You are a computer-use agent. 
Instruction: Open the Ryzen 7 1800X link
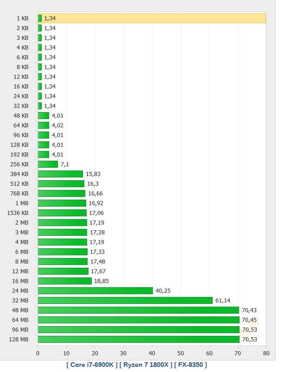click(146, 365)
